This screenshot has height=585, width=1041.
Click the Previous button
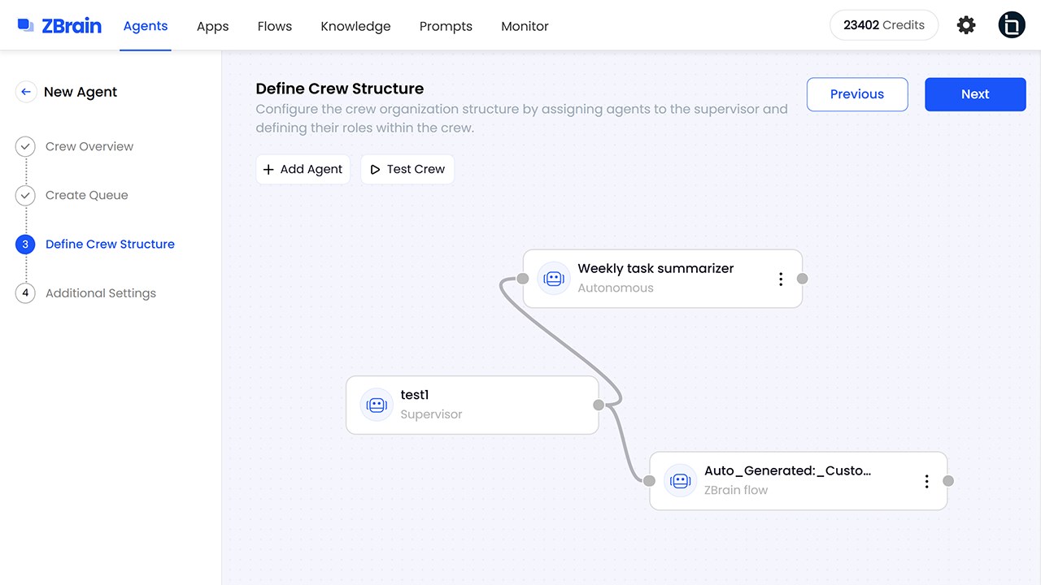[857, 94]
